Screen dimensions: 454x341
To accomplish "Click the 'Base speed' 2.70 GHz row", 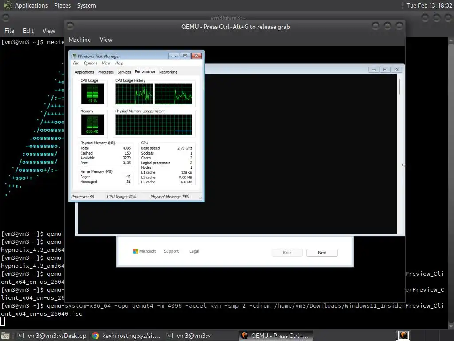I will pyautogui.click(x=167, y=148).
